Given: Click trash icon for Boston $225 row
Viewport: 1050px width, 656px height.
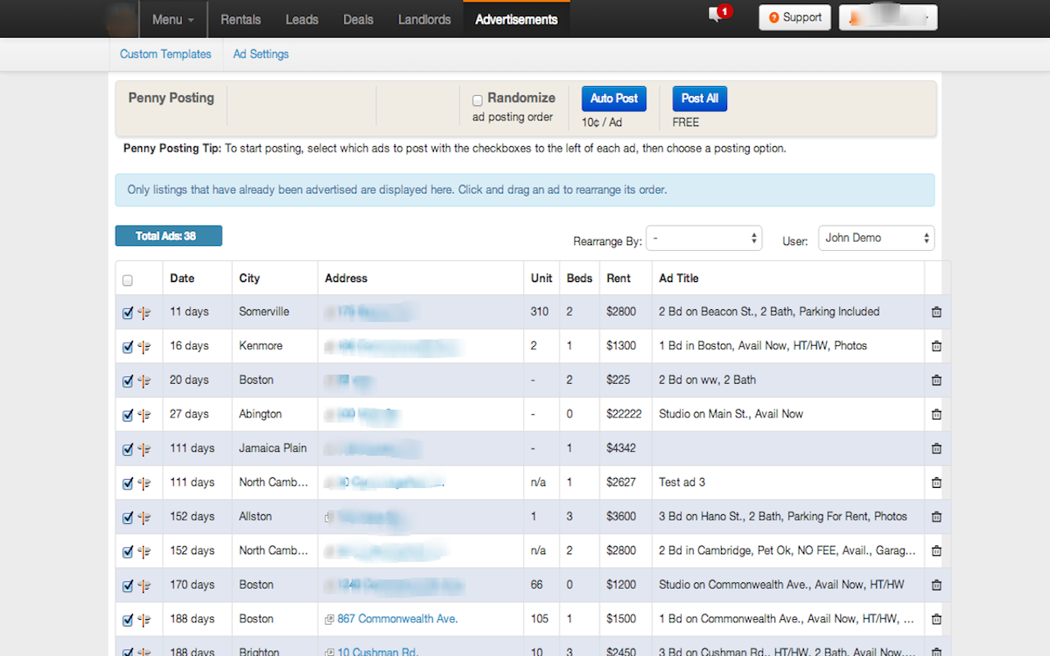Looking at the screenshot, I should pyautogui.click(x=936, y=380).
